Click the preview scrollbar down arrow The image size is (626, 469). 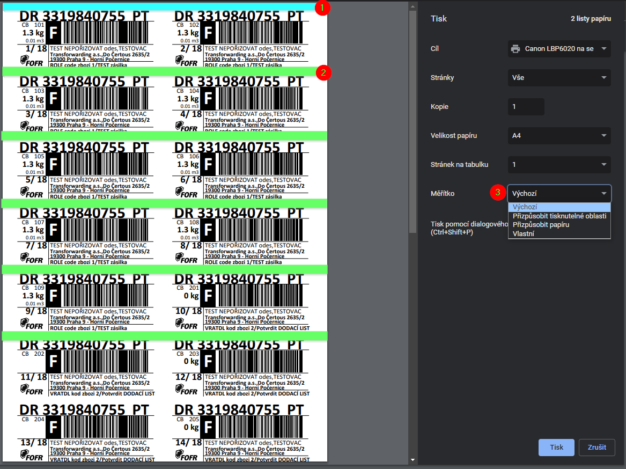(x=413, y=460)
